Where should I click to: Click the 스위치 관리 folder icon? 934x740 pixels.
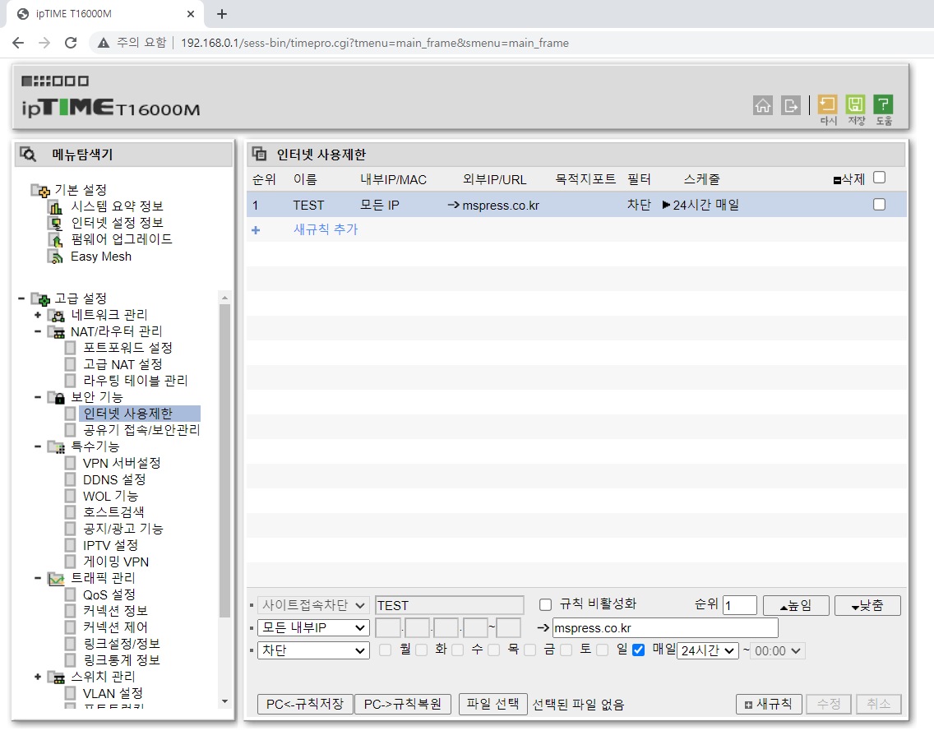(57, 678)
